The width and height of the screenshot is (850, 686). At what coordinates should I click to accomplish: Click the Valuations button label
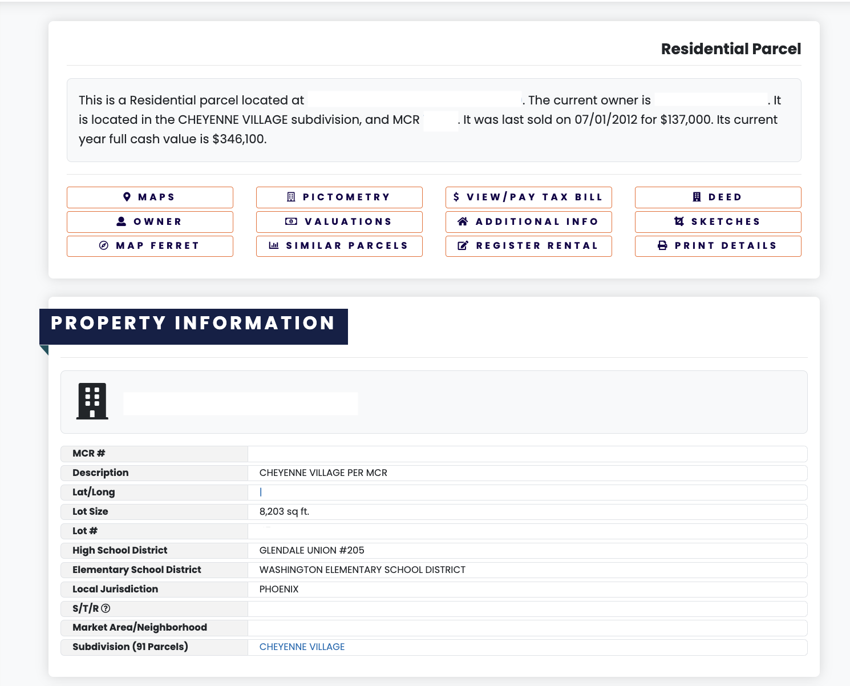(348, 221)
